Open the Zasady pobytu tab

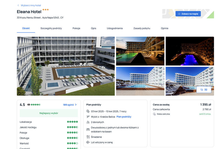pyautogui.click(x=142, y=28)
